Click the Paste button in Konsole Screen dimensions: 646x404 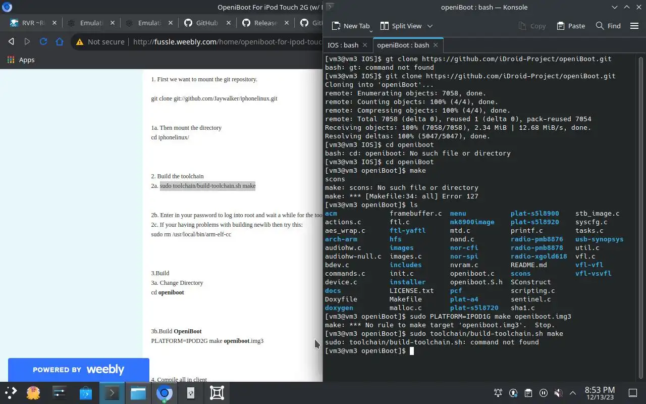571,26
